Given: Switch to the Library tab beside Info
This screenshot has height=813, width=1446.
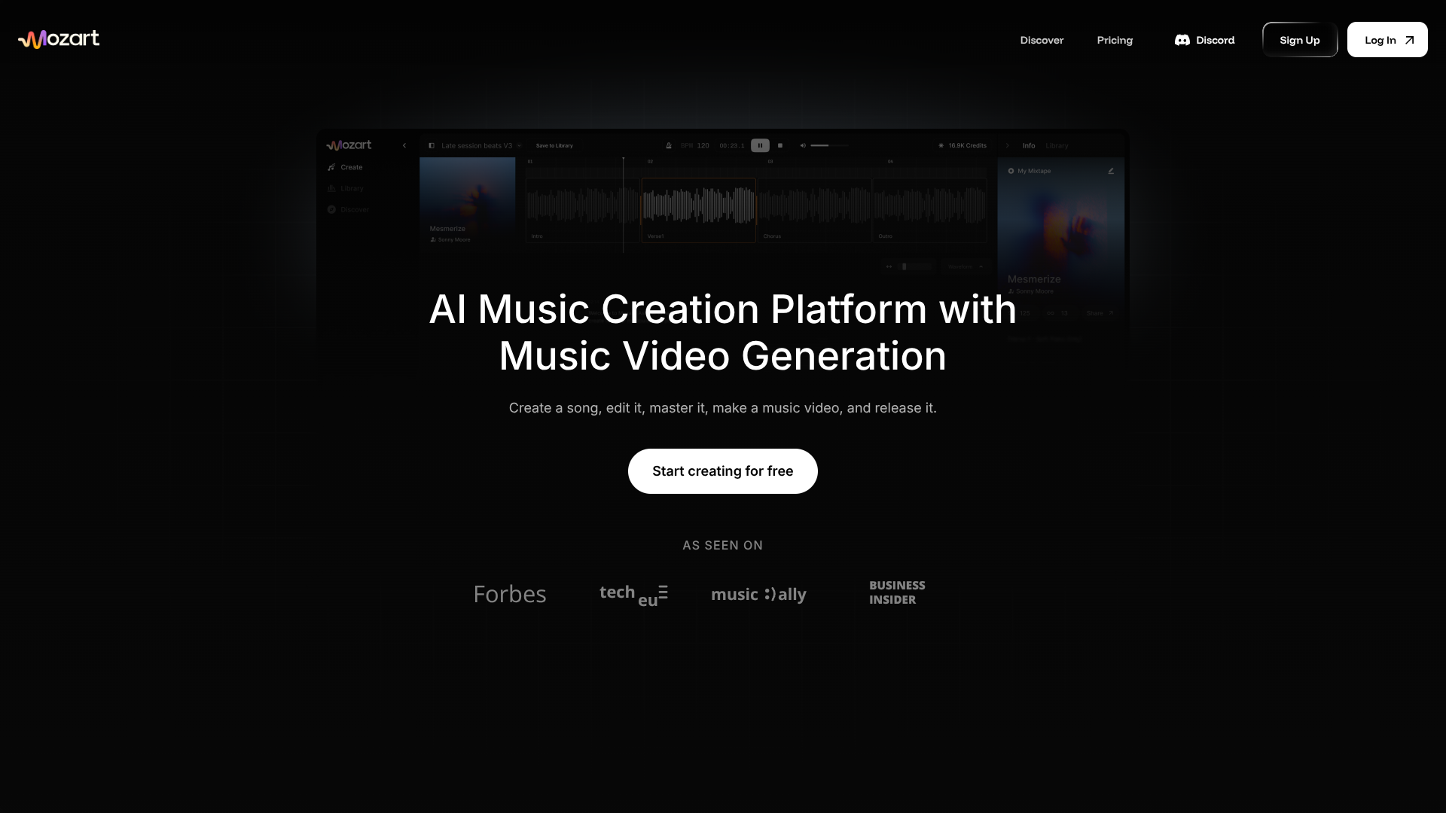Looking at the screenshot, I should point(1057,146).
